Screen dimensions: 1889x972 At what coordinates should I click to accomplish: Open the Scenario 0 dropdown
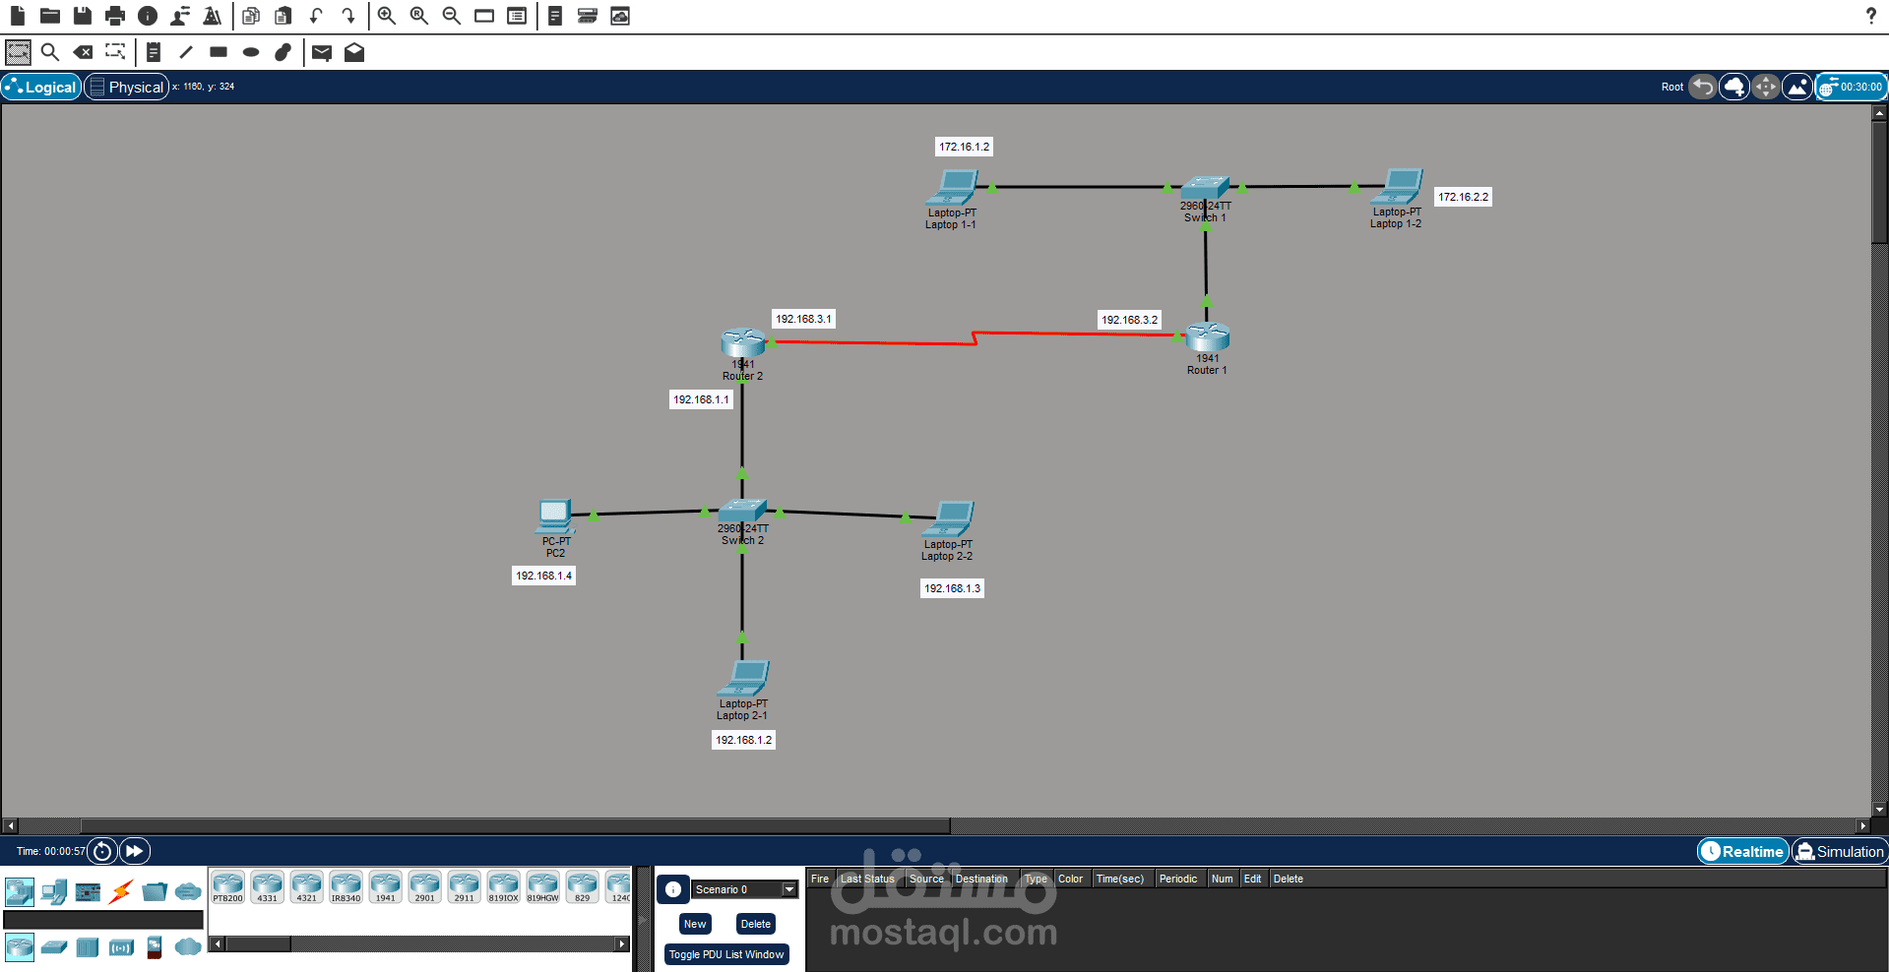pos(788,889)
